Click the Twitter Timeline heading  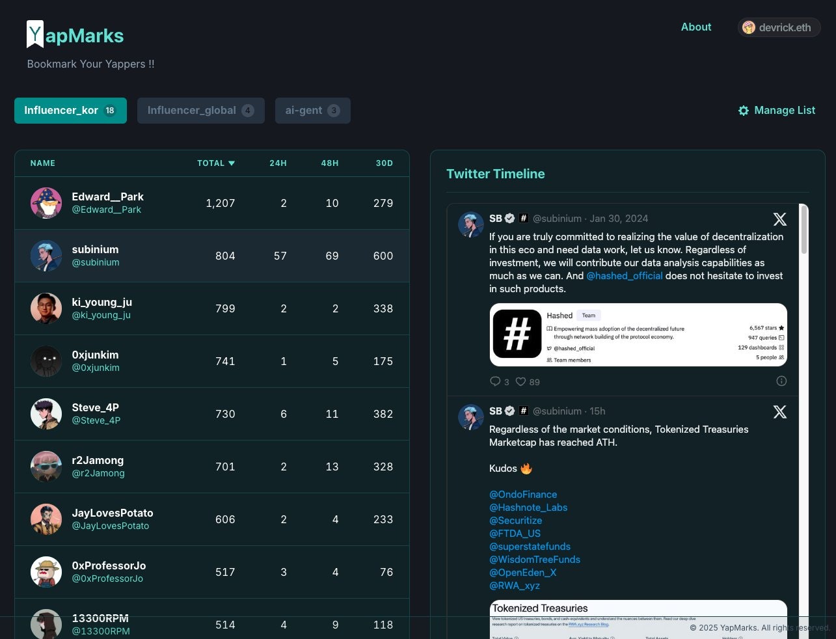[496, 174]
